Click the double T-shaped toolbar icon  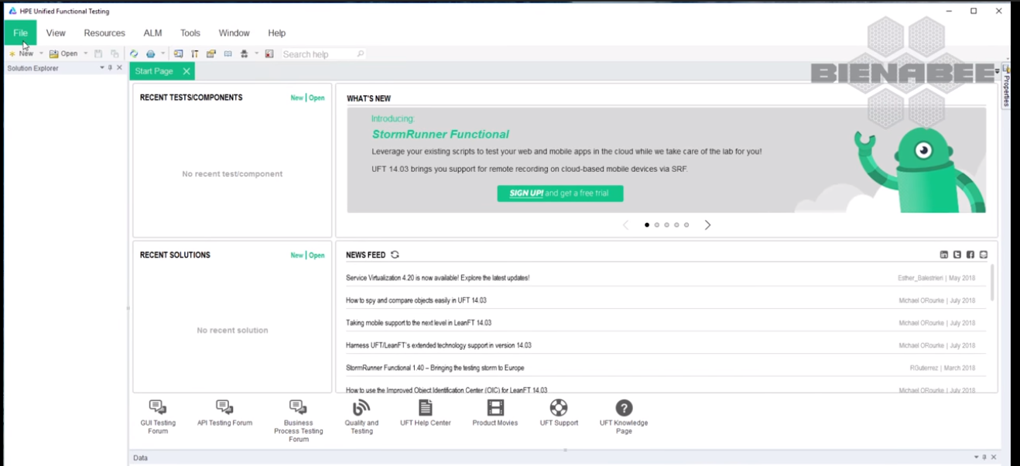pos(195,54)
